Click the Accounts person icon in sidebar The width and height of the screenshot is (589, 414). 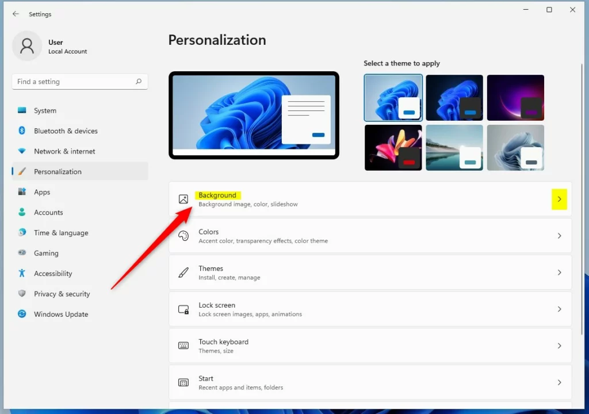click(x=22, y=212)
